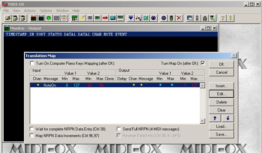Open the Help menu

point(76,11)
